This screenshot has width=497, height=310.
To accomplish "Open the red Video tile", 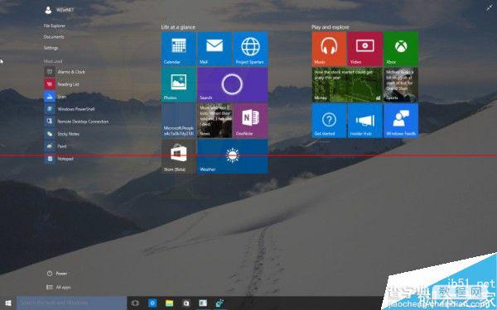I will tap(364, 49).
